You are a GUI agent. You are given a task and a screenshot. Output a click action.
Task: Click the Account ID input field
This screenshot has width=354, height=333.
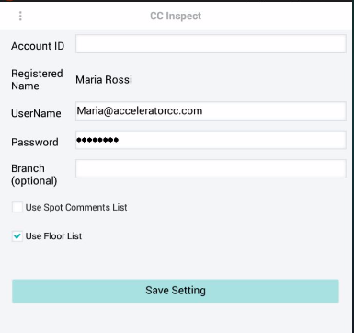pos(211,43)
